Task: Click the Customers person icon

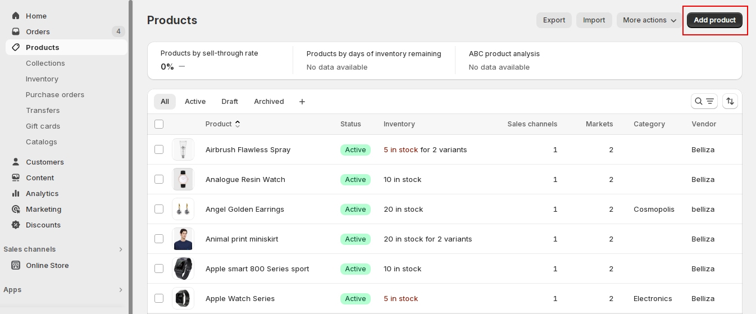Action: tap(16, 162)
